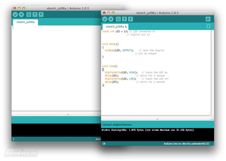Click the vertical scrollbar in front editor
This screenshot has height=161, width=226.
(x=212, y=72)
